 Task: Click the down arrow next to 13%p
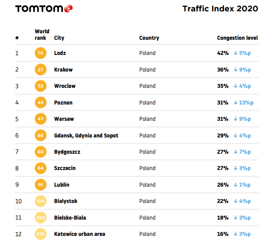pyautogui.click(x=235, y=103)
